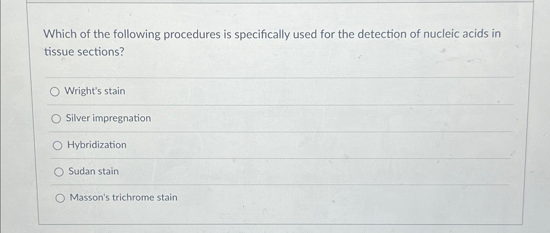Choose Masson's trichrome stain option
Image resolution: width=550 pixels, height=233 pixels.
pos(60,198)
